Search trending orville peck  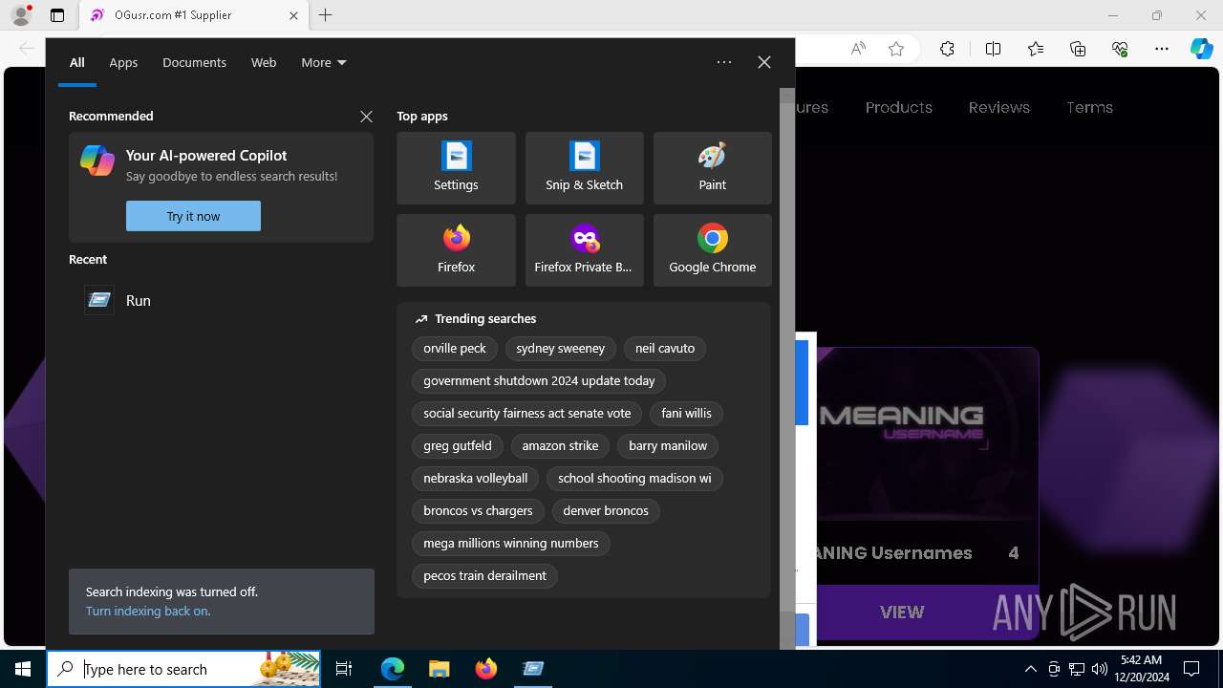click(455, 349)
